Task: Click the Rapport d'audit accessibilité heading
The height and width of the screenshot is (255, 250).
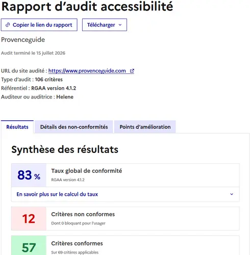Action: click(87, 7)
